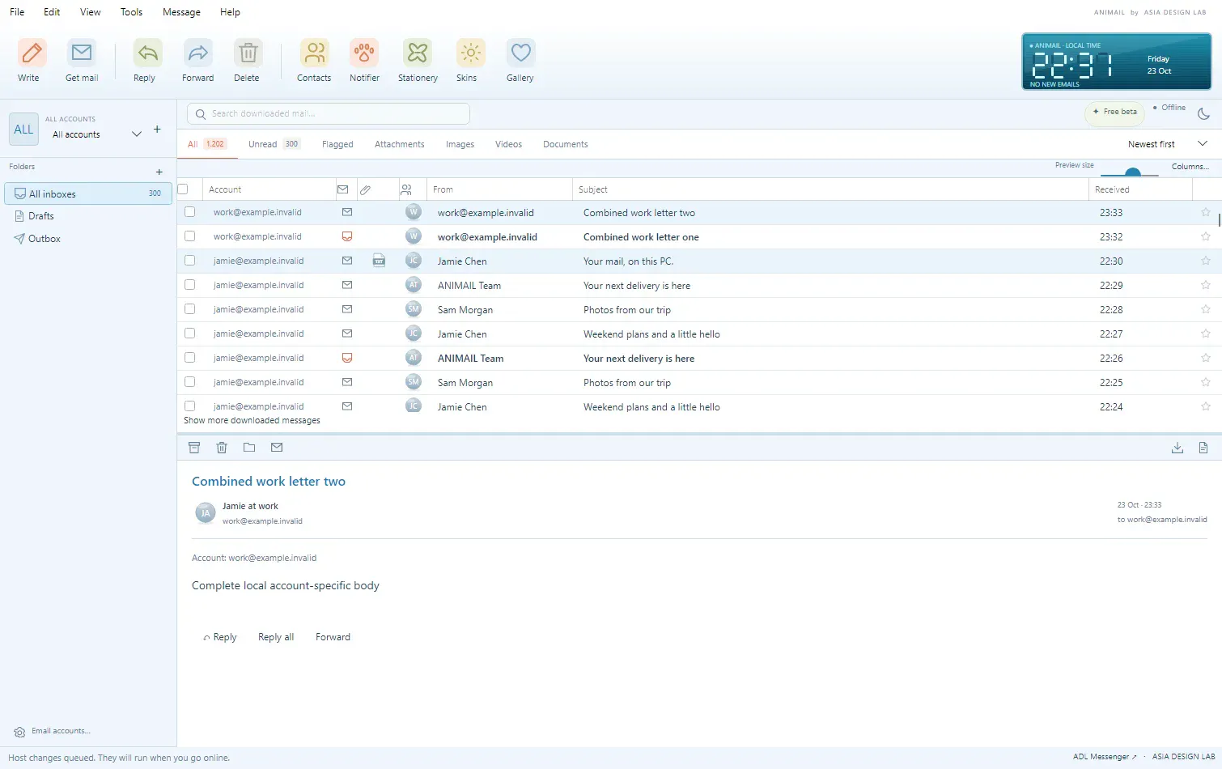This screenshot has height=769, width=1222.
Task: Click the Free beta badge
Action: coord(1114,112)
